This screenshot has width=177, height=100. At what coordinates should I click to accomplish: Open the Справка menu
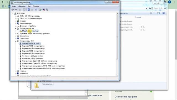coord(36,6)
